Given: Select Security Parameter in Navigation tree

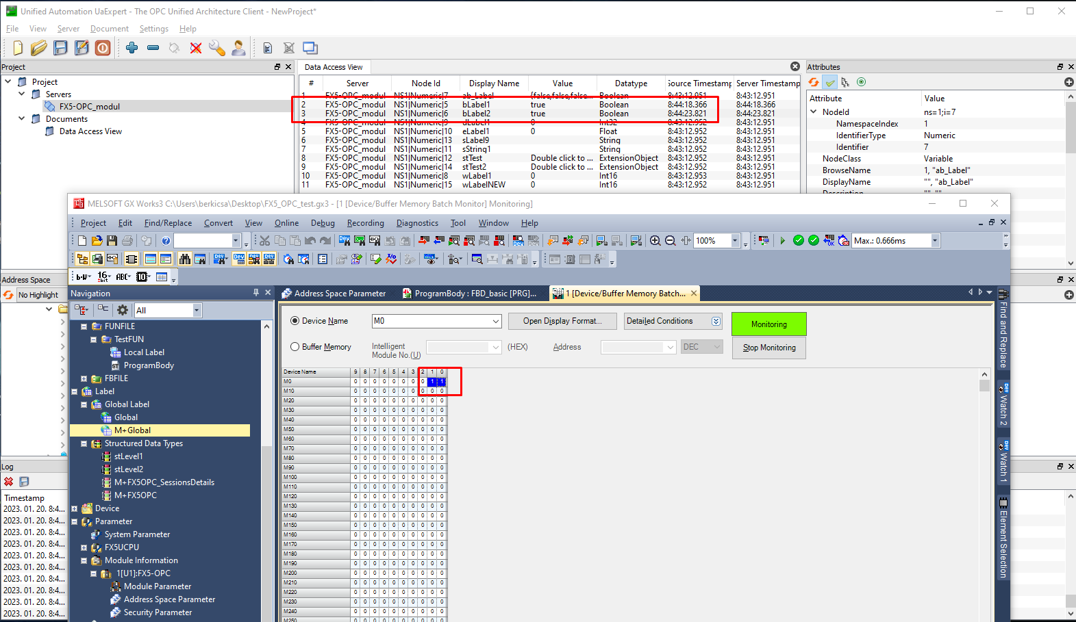Looking at the screenshot, I should 158,612.
